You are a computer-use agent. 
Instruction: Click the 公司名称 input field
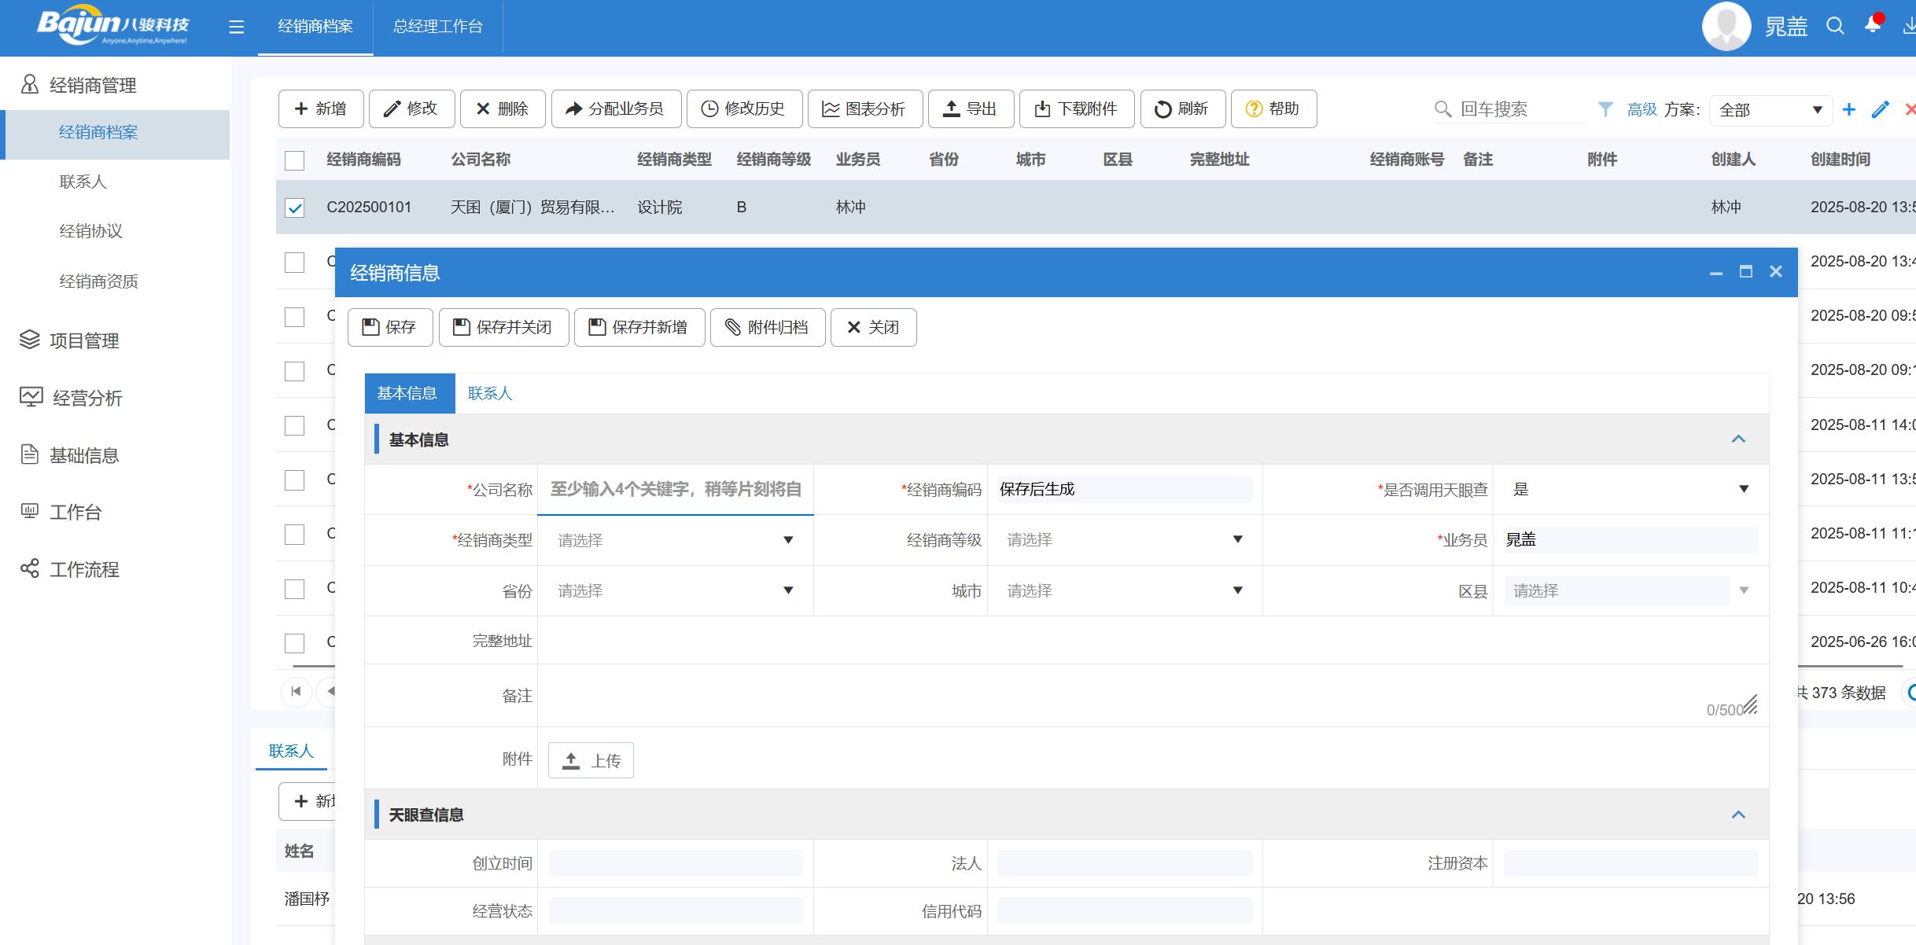click(x=675, y=490)
